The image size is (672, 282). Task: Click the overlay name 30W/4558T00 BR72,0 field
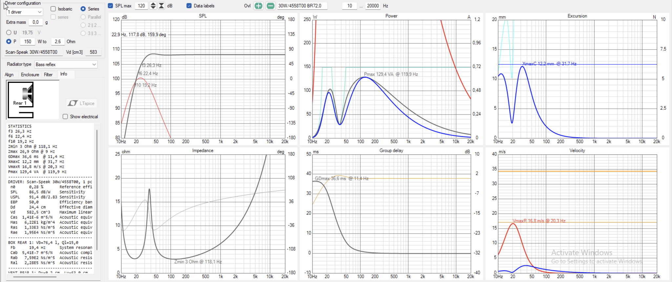tap(302, 6)
